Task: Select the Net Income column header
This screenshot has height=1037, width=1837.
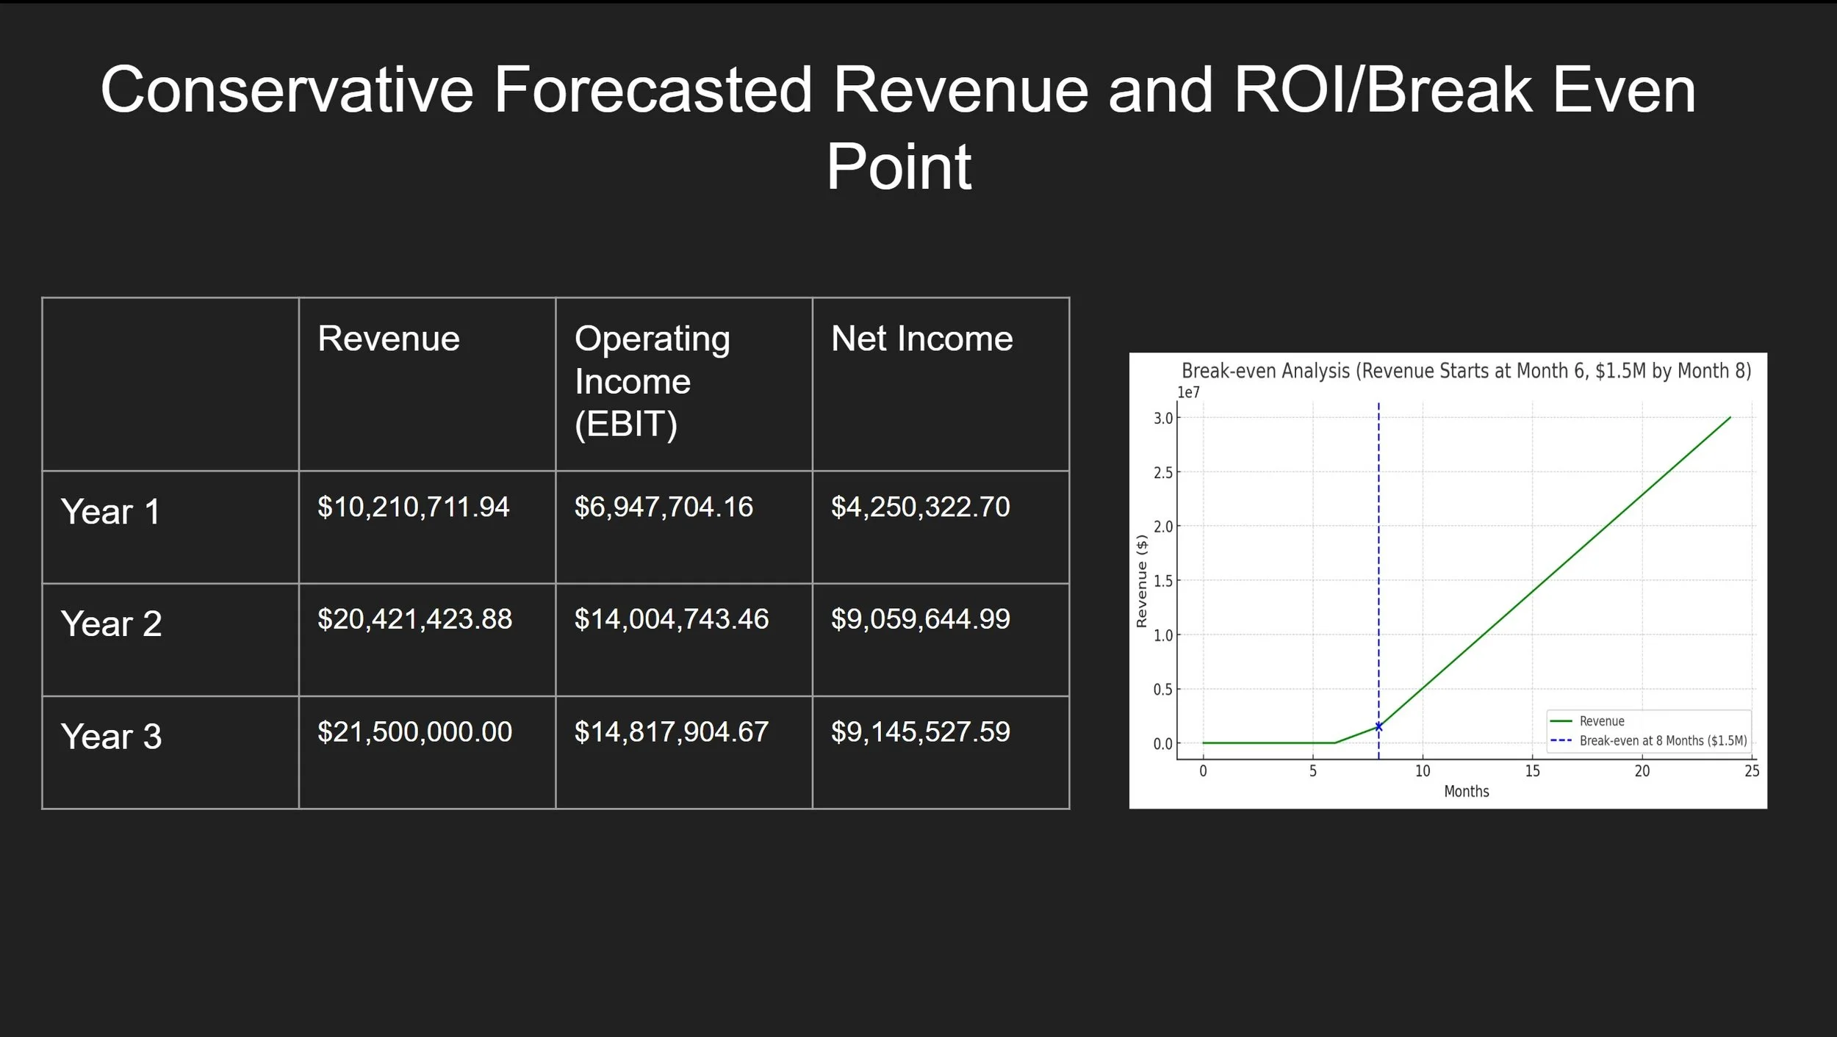Action: pyautogui.click(x=921, y=339)
